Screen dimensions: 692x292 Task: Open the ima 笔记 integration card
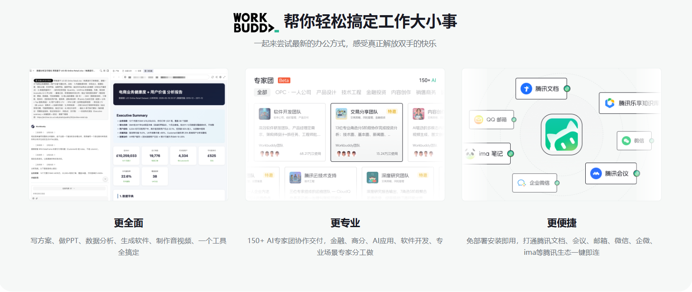click(486, 154)
